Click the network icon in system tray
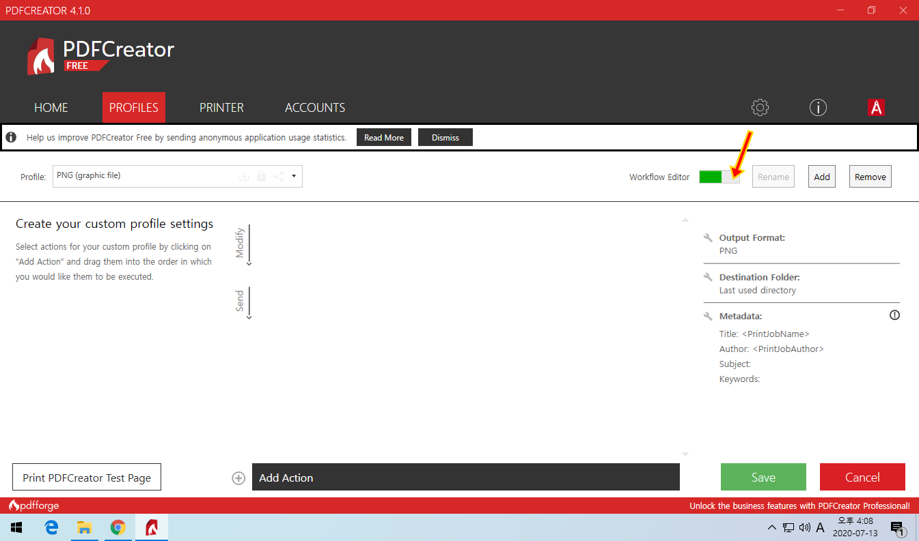Image resolution: width=919 pixels, height=541 pixels. coord(788,527)
